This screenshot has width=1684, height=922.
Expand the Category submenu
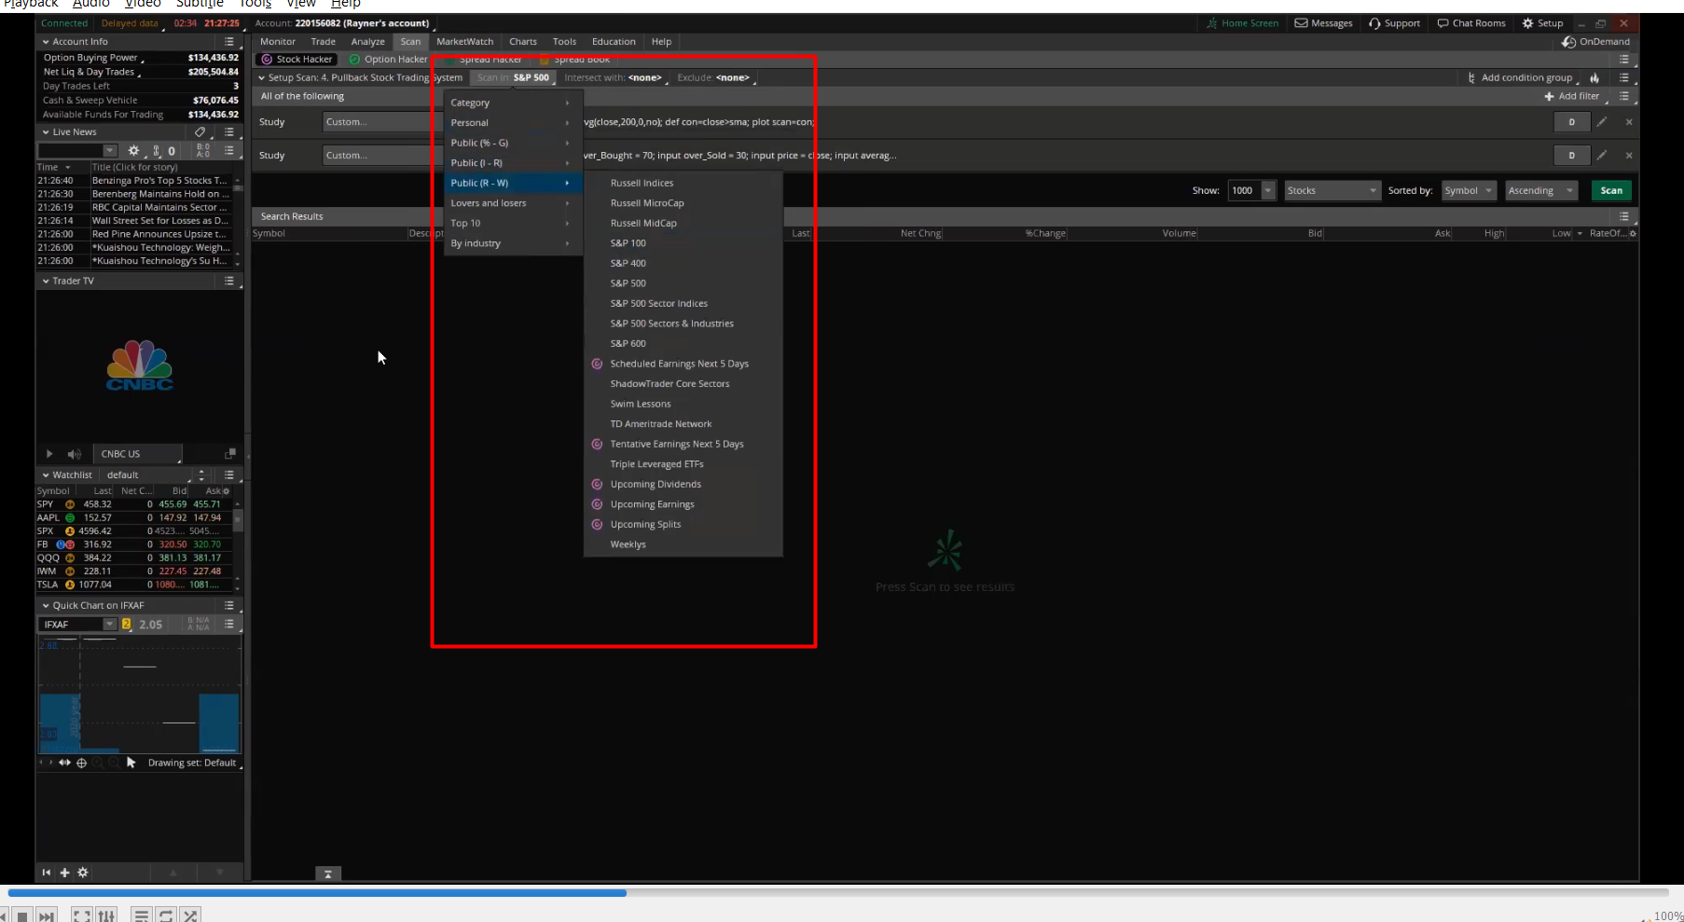click(x=513, y=103)
